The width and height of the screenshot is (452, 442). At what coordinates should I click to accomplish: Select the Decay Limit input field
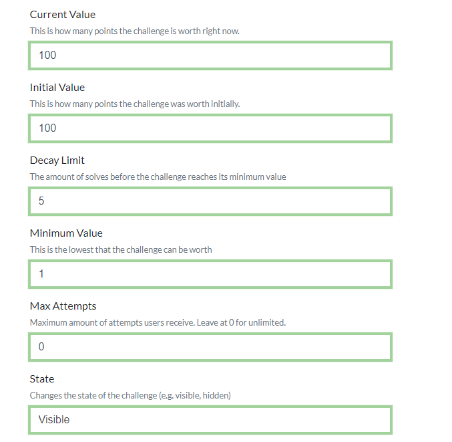click(x=210, y=201)
